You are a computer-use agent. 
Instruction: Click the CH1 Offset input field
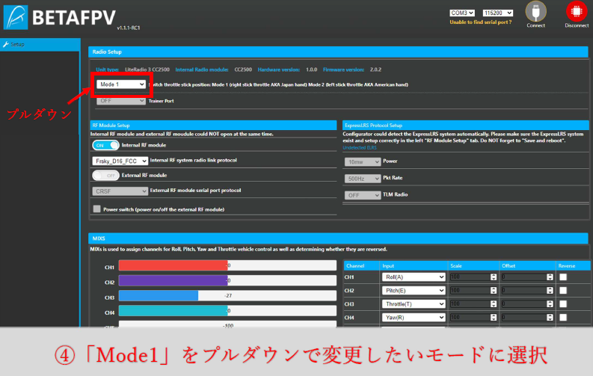coord(527,277)
